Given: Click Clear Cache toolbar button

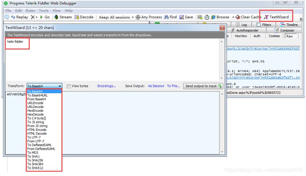Looking at the screenshot, I should (248, 17).
